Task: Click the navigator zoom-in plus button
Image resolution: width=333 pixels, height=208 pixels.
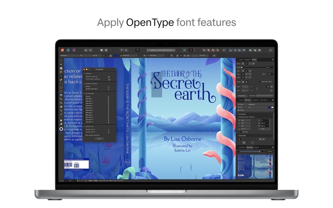Action: pos(266,152)
